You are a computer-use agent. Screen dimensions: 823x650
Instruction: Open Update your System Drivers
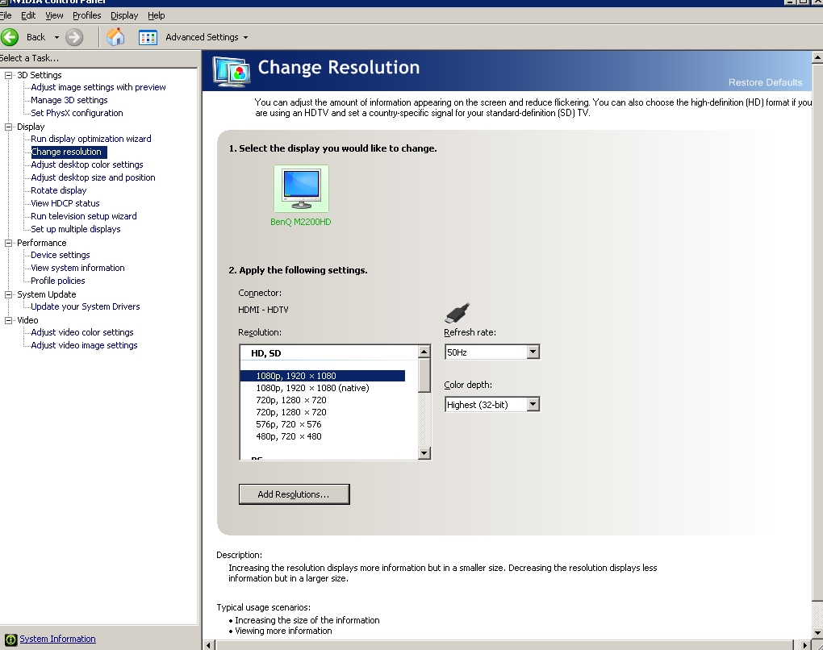85,306
